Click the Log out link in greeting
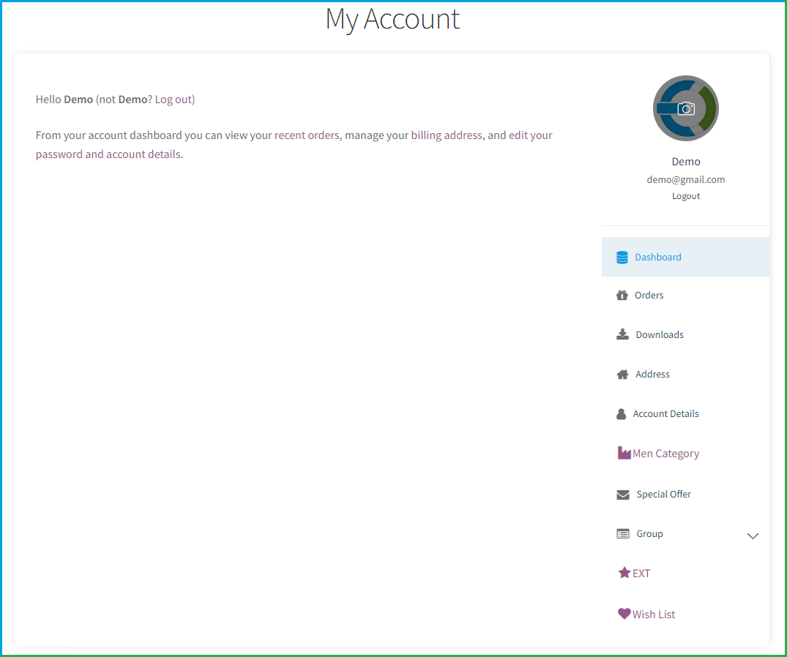 (x=174, y=99)
